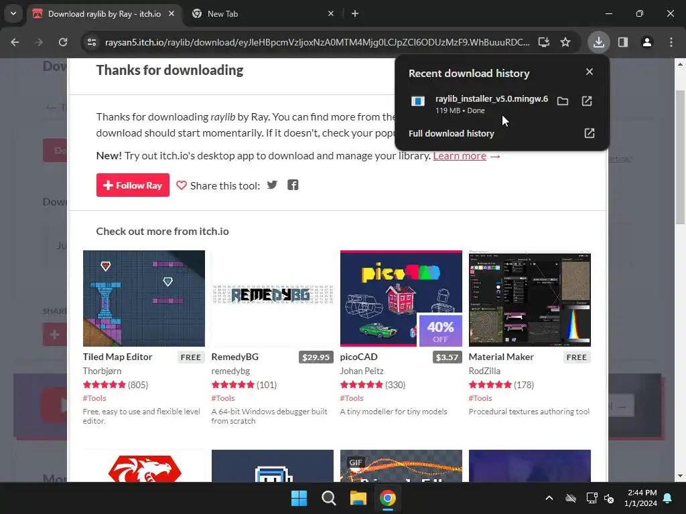Screen dimensions: 686x514
Task: Click Chrome icon in taskbar
Action: 388,498
